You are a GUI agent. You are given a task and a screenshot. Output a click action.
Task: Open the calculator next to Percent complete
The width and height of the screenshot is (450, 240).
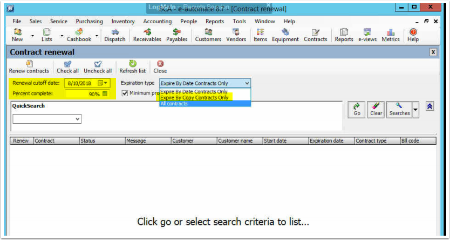pos(105,94)
